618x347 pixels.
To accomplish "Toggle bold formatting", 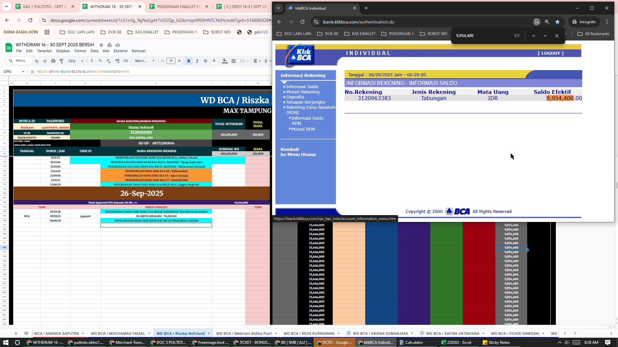I will (189, 61).
